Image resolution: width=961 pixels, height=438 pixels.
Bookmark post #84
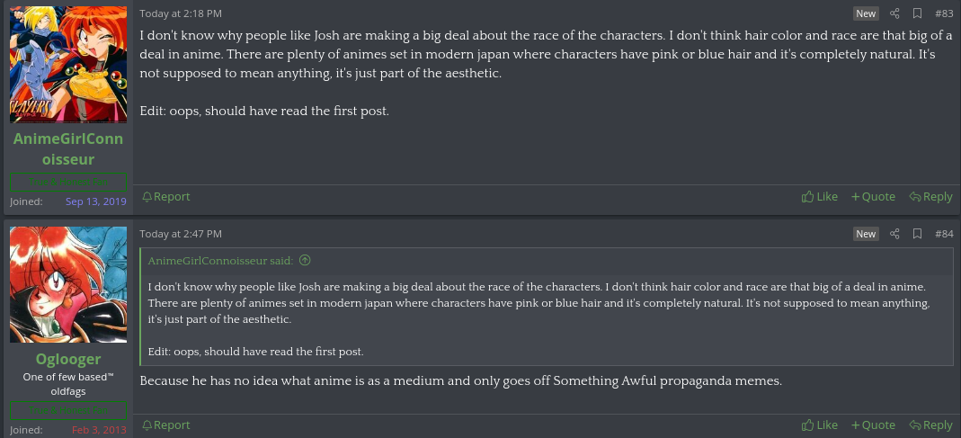click(917, 234)
